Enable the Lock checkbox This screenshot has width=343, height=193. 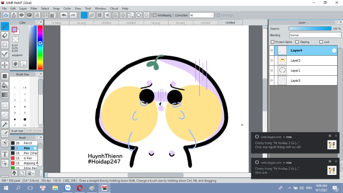click(x=321, y=42)
